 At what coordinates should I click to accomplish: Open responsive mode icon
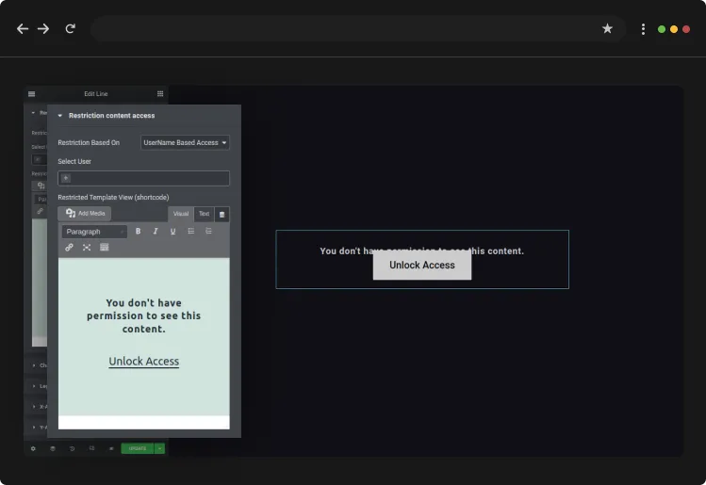click(91, 448)
